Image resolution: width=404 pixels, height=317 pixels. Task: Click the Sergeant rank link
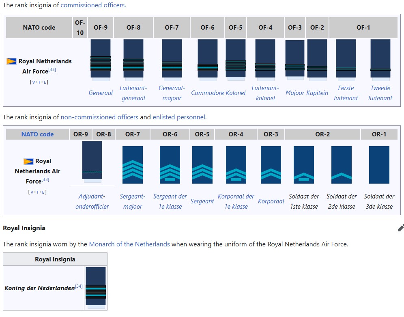pyautogui.click(x=202, y=202)
